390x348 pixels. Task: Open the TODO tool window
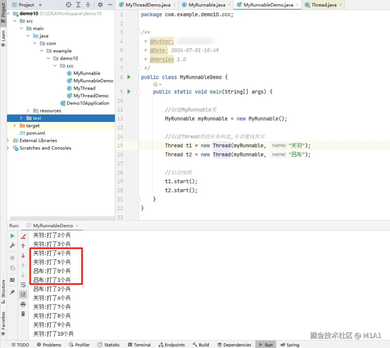click(x=20, y=345)
